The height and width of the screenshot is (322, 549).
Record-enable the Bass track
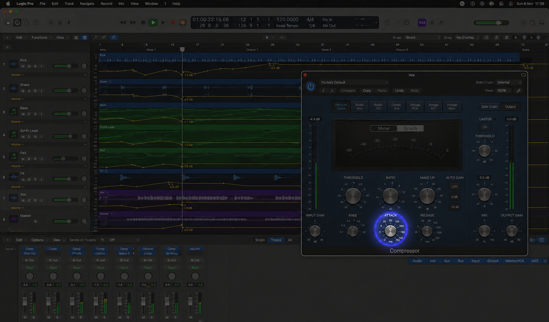pyautogui.click(x=35, y=114)
